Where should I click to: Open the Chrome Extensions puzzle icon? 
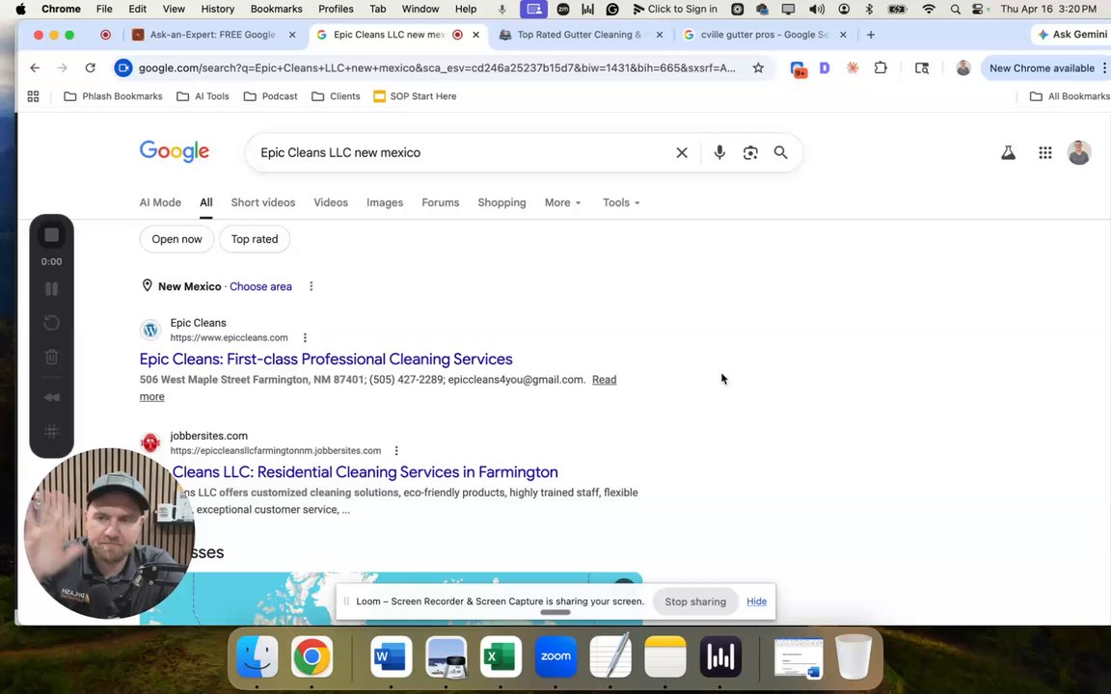click(881, 68)
